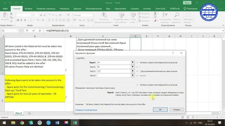Open the Справка по этой функции link
Image resolution: width=225 pixels, height=126 pixels.
pos(86,110)
